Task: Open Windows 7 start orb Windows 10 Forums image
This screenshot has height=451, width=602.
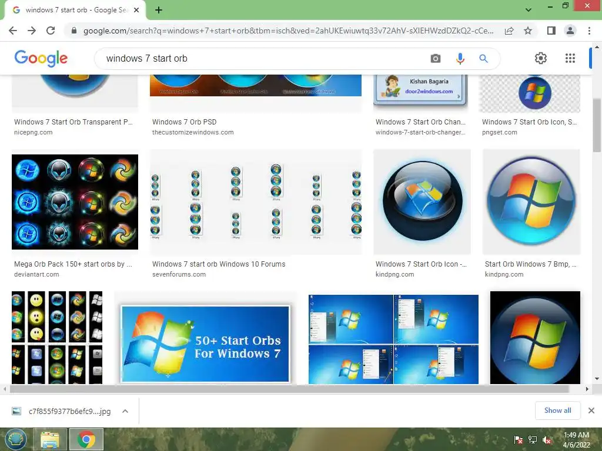Action: [255, 202]
